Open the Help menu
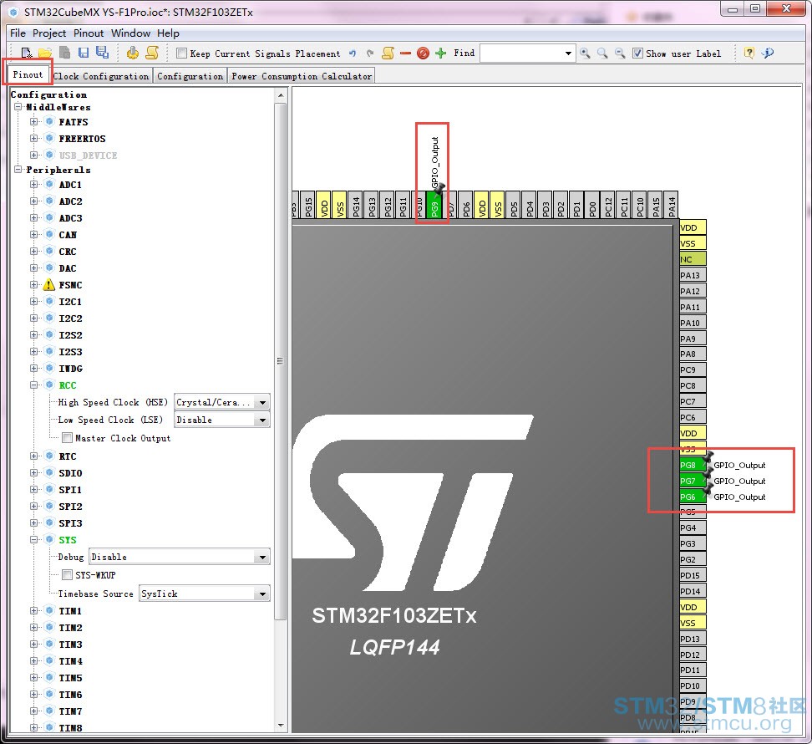The height and width of the screenshot is (744, 812). pyautogui.click(x=168, y=33)
